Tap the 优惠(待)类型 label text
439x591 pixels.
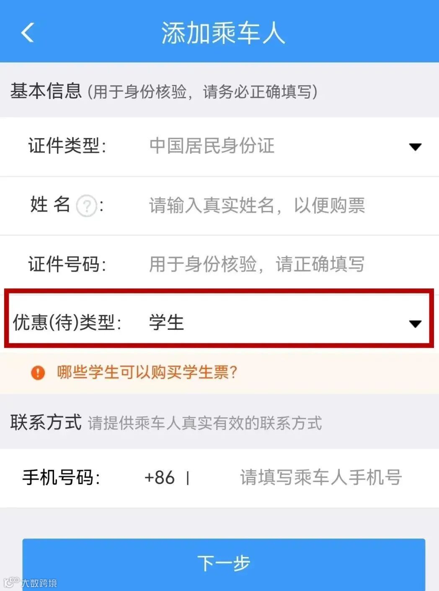point(67,322)
